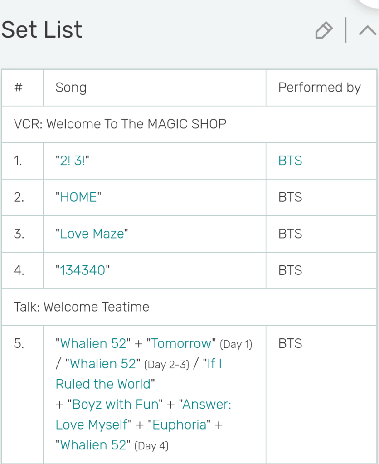Open the "Love Maze" song link
The width and height of the screenshot is (379, 464).
click(92, 234)
